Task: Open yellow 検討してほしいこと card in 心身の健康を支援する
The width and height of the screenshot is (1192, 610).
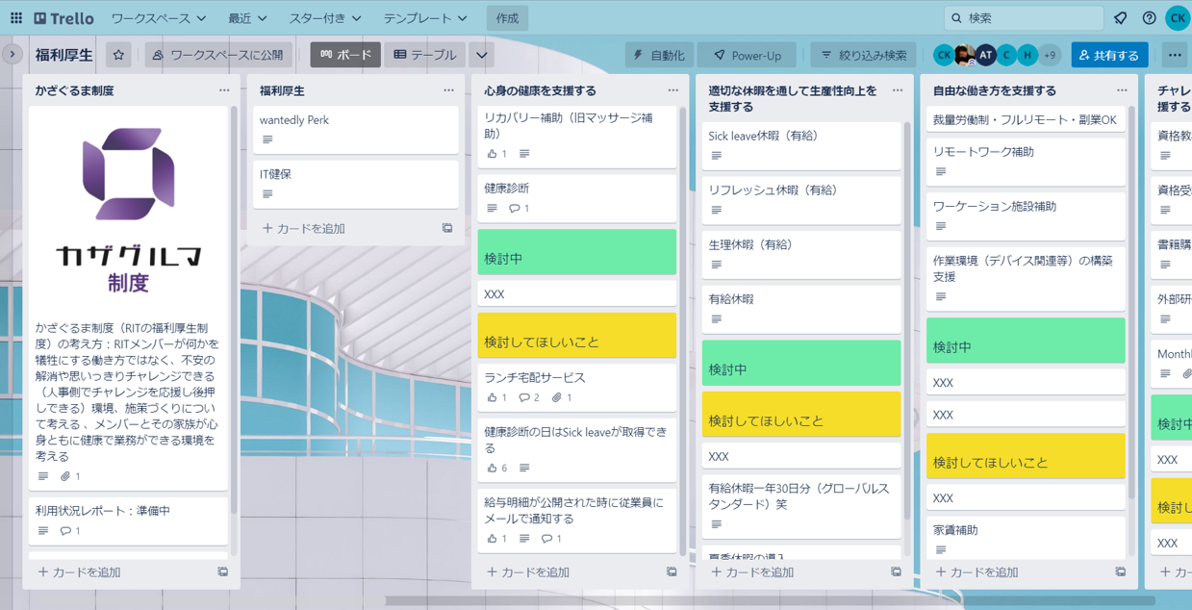Action: 577,335
